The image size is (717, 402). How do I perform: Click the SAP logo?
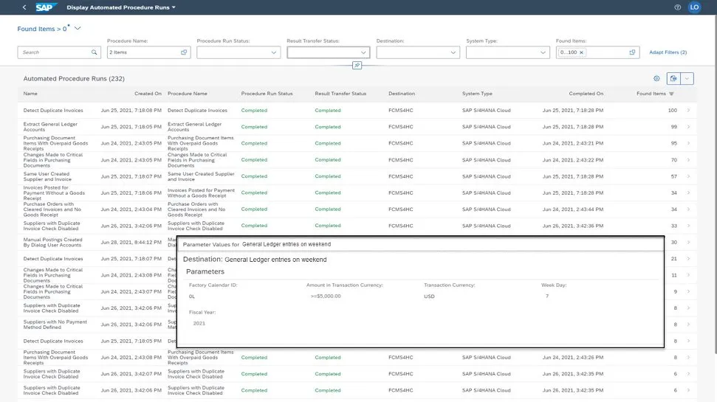click(x=47, y=7)
